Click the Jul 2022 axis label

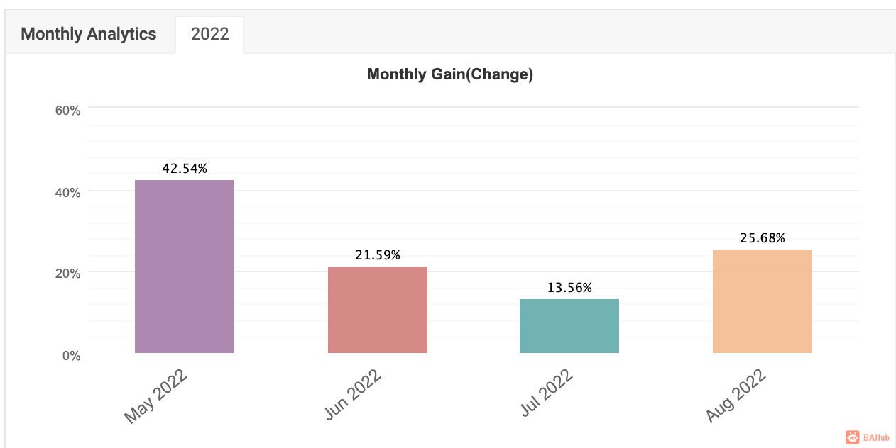click(547, 393)
